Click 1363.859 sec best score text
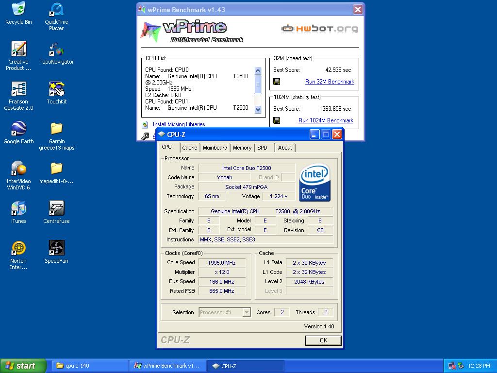Screen dimensions: 497x373 (335, 109)
